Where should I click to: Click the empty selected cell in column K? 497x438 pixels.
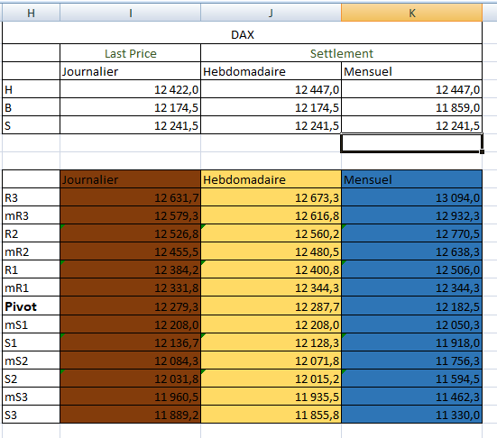[x=411, y=143]
